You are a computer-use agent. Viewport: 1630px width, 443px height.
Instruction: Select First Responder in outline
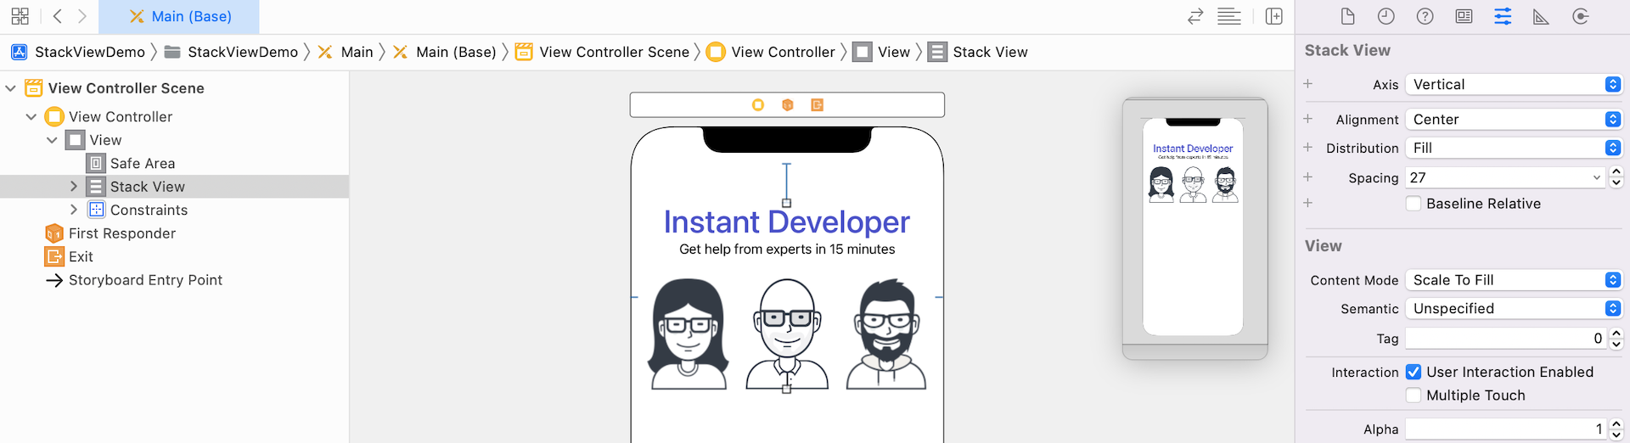121,233
